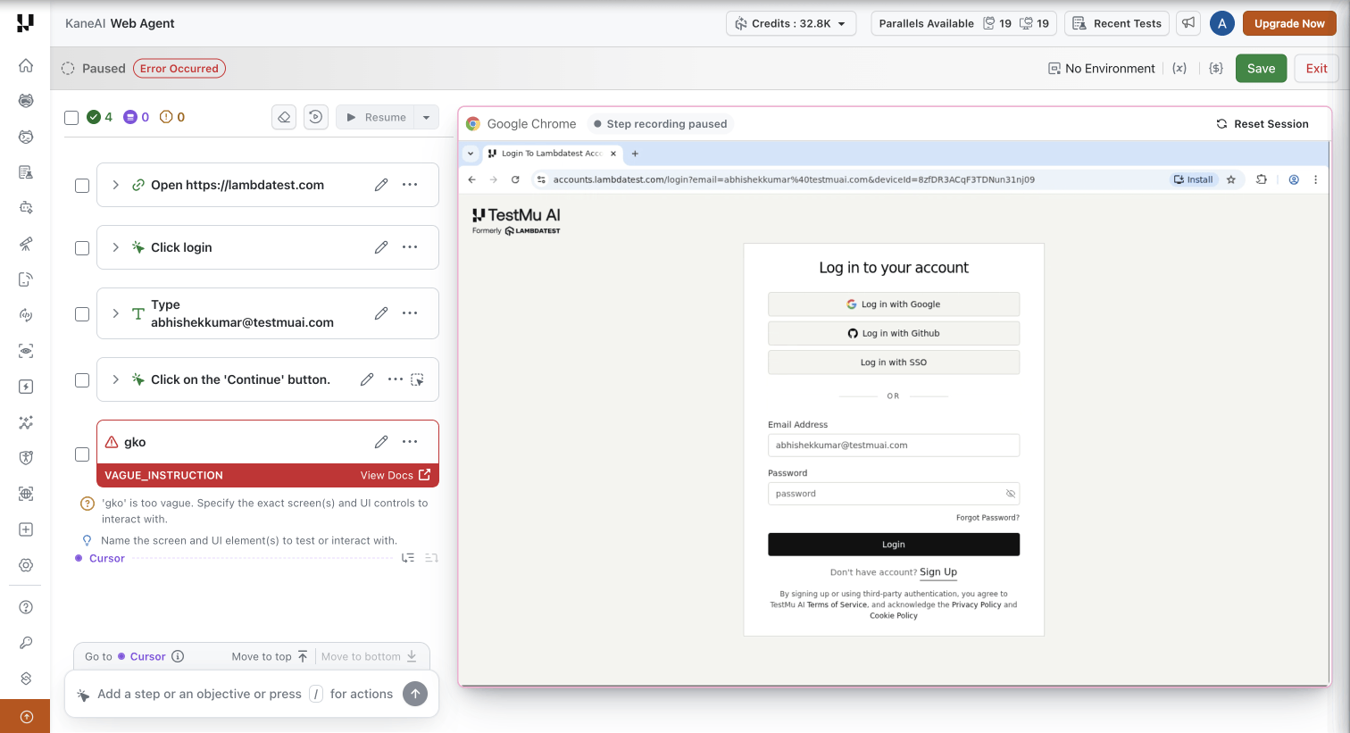Check the 'Click login' step checkbox

pyautogui.click(x=82, y=248)
